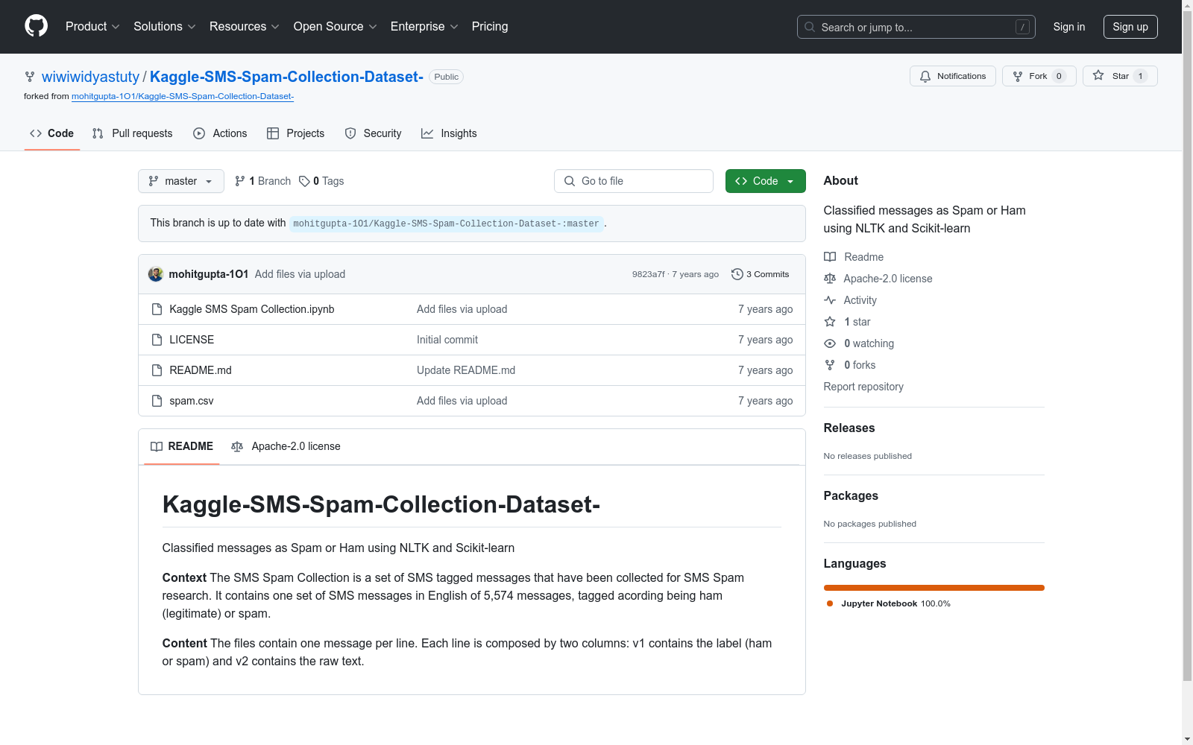This screenshot has width=1193, height=745.
Task: Click the star icon to star repository
Action: (1098, 75)
